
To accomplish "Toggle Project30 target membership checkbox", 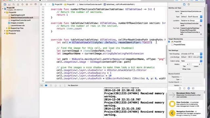I will pos(169,42).
